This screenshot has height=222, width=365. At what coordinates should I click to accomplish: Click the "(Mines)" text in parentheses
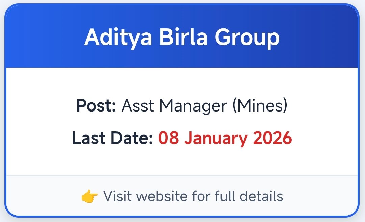point(260,106)
